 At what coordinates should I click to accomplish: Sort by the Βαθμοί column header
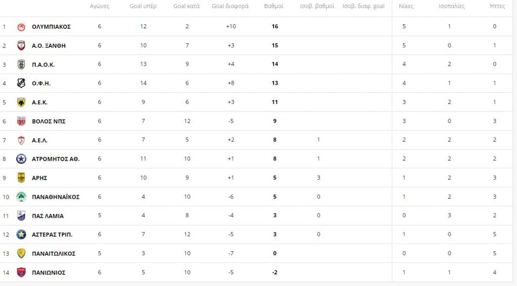[x=274, y=6]
